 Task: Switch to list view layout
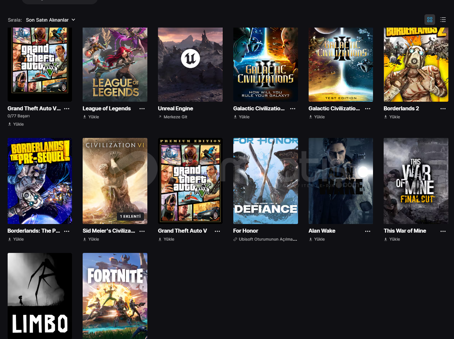pyautogui.click(x=443, y=20)
